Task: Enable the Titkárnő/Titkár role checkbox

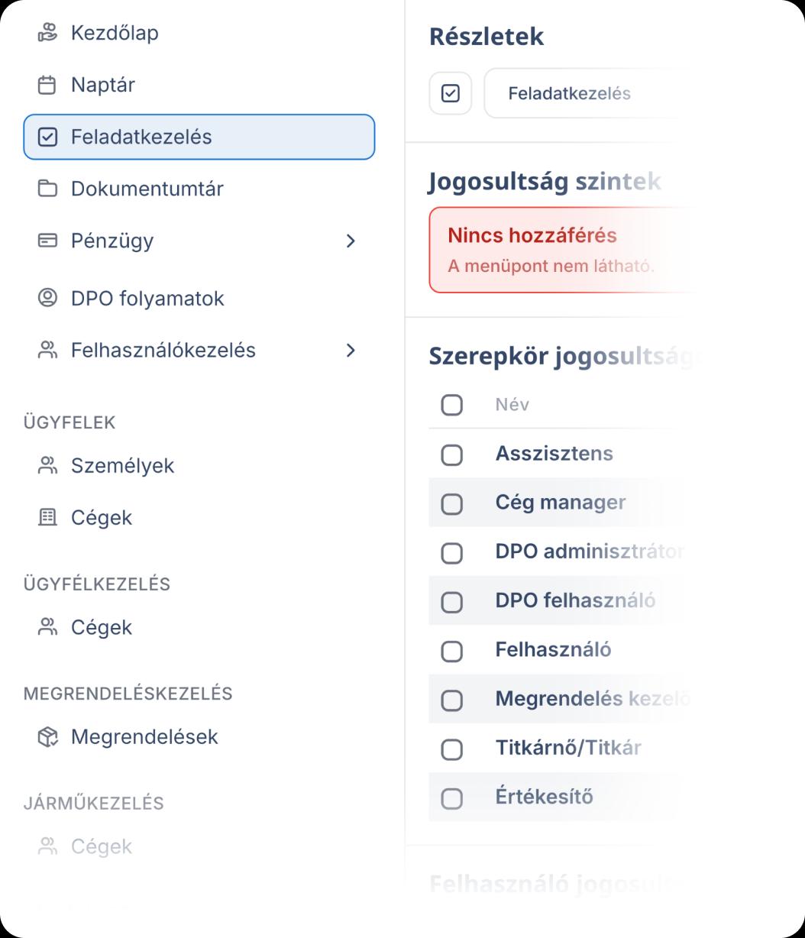Action: (x=452, y=749)
